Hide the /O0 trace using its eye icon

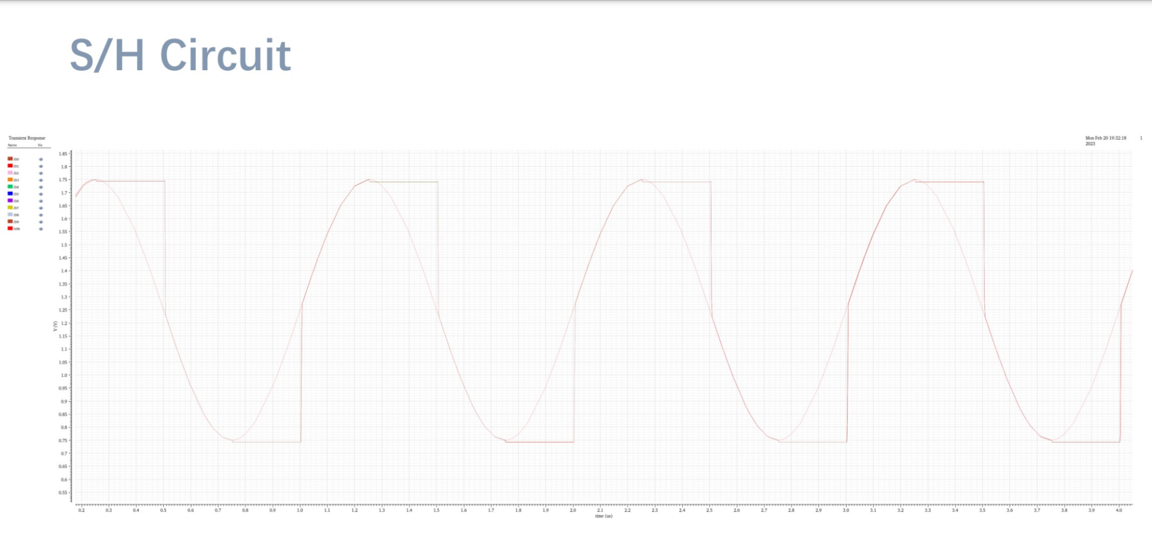(x=41, y=159)
